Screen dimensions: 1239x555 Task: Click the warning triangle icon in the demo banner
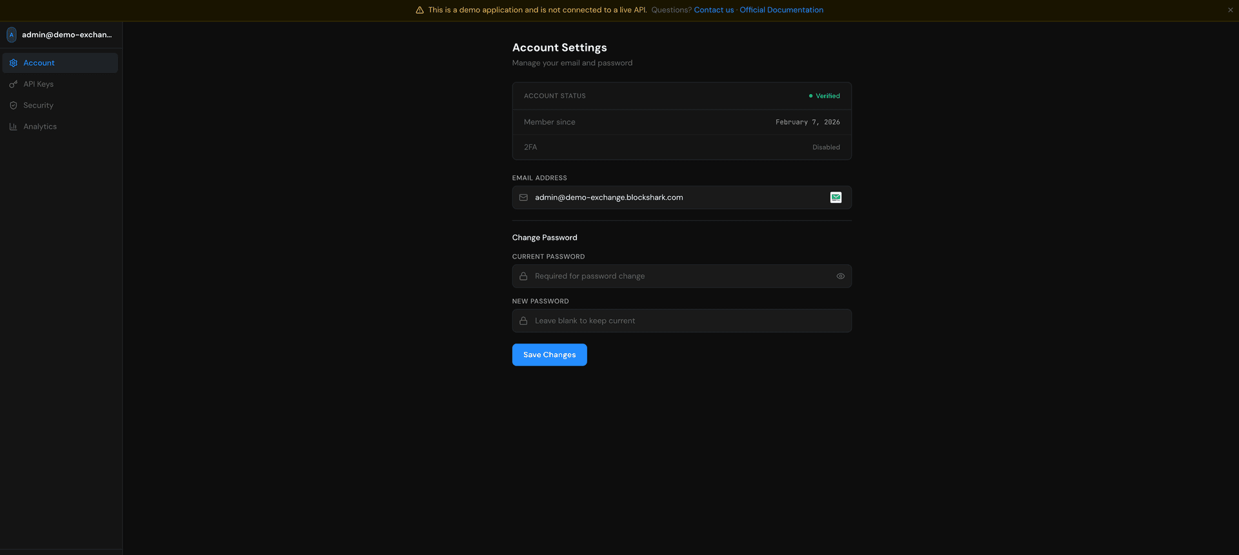[x=419, y=10]
